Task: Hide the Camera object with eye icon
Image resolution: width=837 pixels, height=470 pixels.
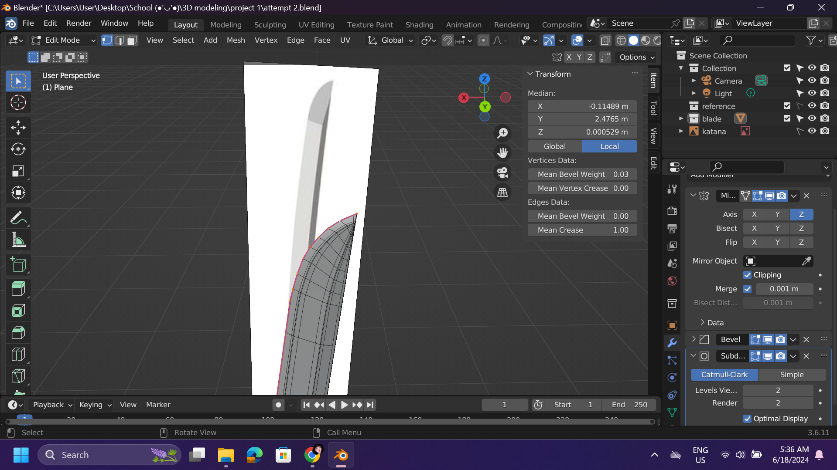Action: (812, 81)
